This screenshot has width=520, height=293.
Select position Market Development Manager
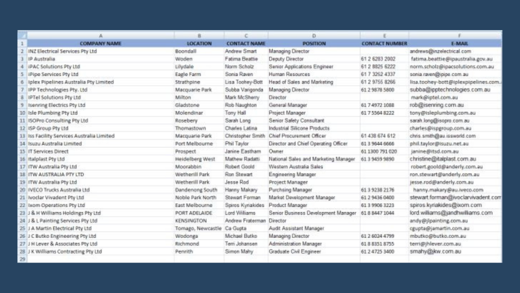click(x=314, y=198)
